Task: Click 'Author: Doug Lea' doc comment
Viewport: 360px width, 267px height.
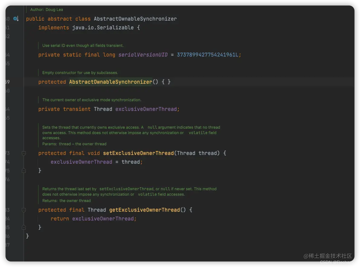Action: (47, 10)
